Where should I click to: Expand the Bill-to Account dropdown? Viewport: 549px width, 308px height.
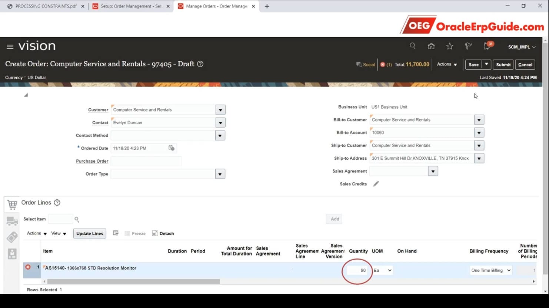pos(479,133)
